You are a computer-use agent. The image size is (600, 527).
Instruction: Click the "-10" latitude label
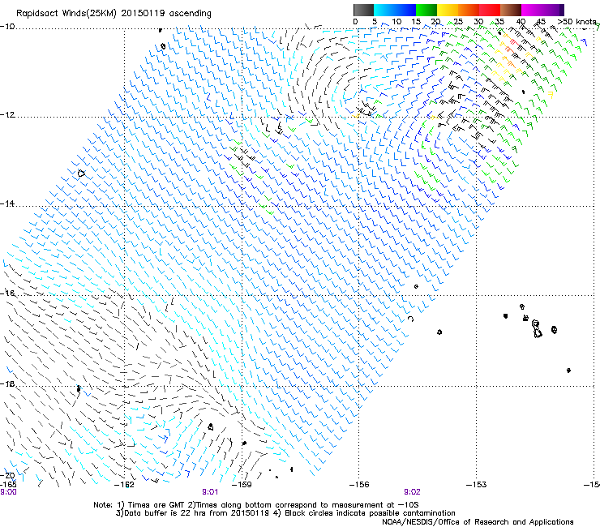click(x=7, y=27)
